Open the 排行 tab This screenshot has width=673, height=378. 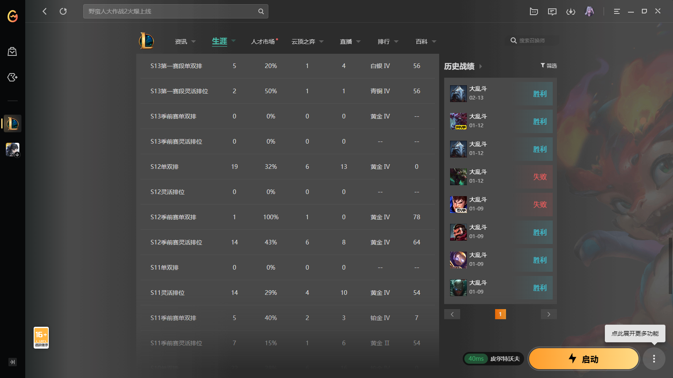click(x=384, y=42)
